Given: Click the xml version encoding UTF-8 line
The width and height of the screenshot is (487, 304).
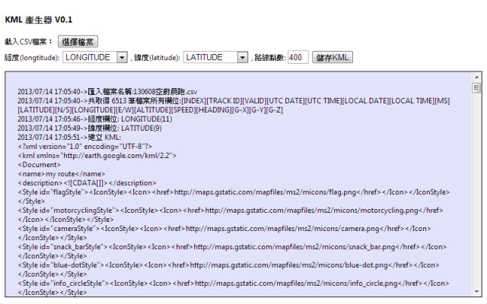Looking at the screenshot, I should [85, 147].
